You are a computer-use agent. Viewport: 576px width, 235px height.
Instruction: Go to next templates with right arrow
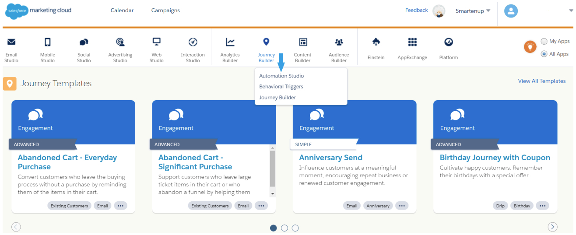pos(553,227)
